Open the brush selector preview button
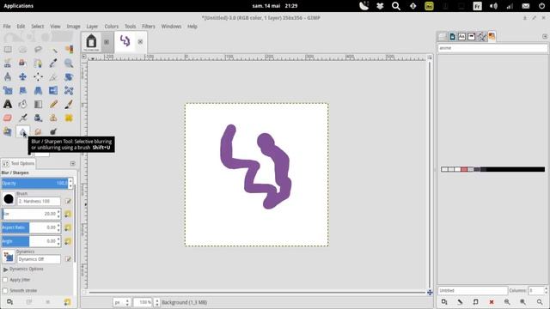The height and width of the screenshot is (309, 550). 9,199
